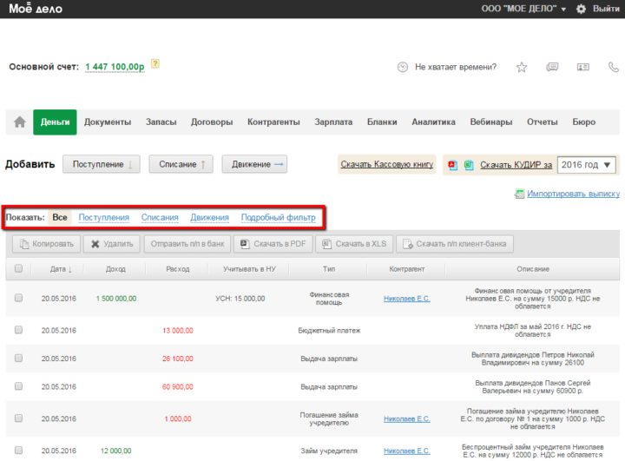Click Скачать Кассовую книгу link
This screenshot has width=625, height=461.
click(386, 165)
